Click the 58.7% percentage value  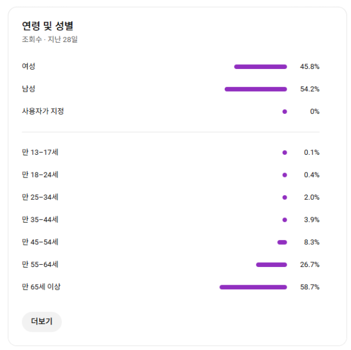309,287
